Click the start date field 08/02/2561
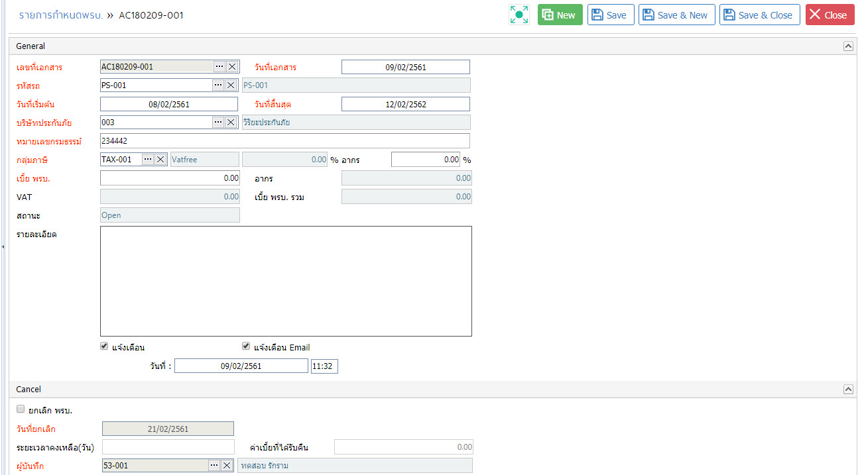This screenshot has width=862, height=475. [169, 104]
